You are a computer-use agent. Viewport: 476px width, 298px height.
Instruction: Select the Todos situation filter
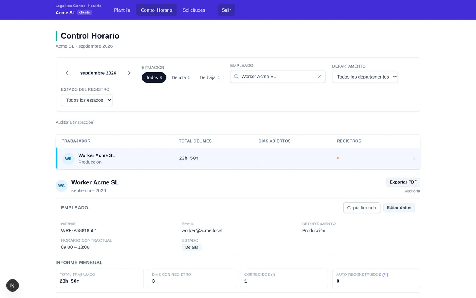coord(154,77)
